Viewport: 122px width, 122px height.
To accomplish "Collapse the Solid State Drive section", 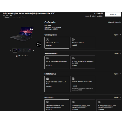I will coord(121,74).
